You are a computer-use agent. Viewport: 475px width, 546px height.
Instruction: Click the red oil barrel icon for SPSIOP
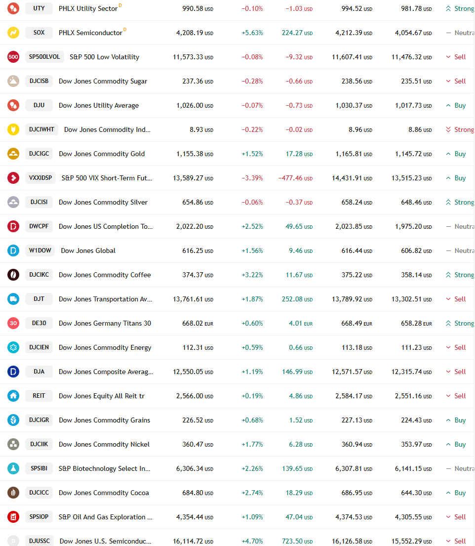pos(13,517)
